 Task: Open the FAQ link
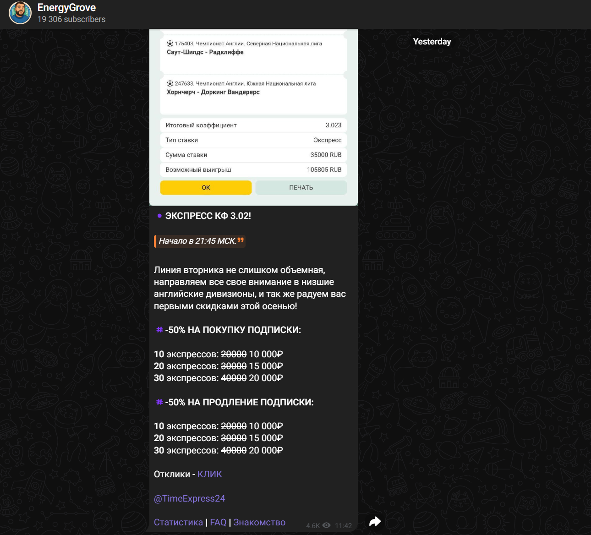(x=218, y=522)
